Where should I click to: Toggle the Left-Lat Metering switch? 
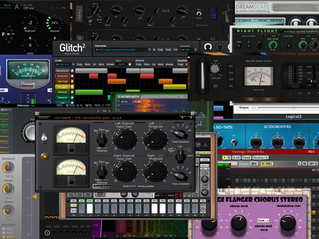(102, 140)
